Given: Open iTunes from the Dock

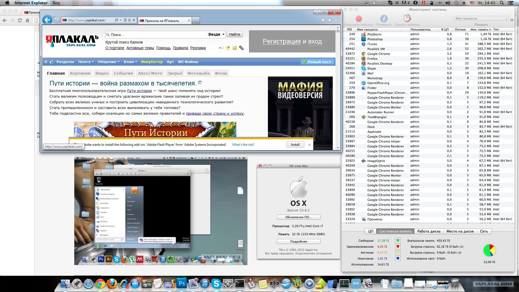Looking at the screenshot, I should coord(205,284).
